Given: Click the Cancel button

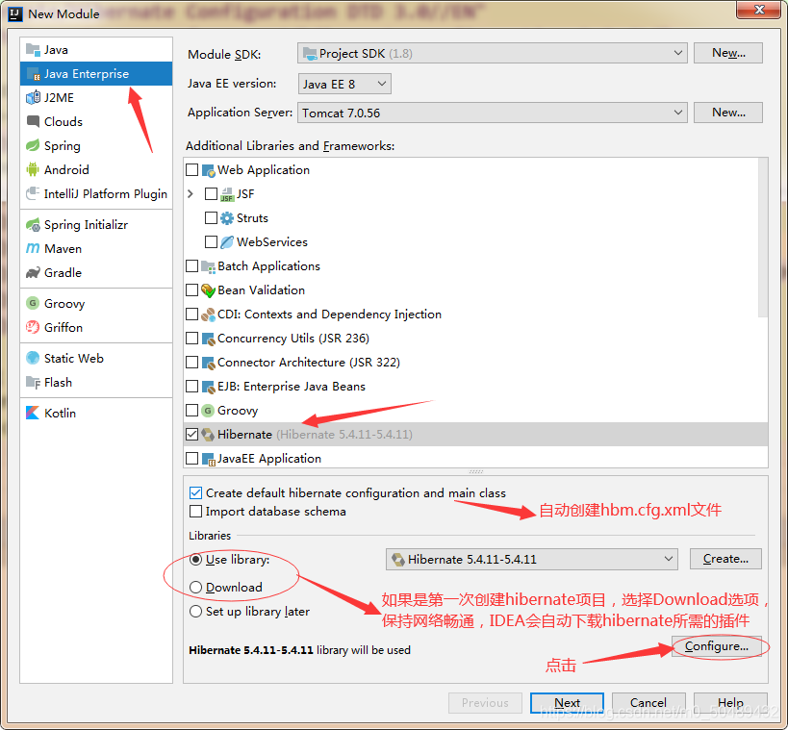Looking at the screenshot, I should [648, 703].
